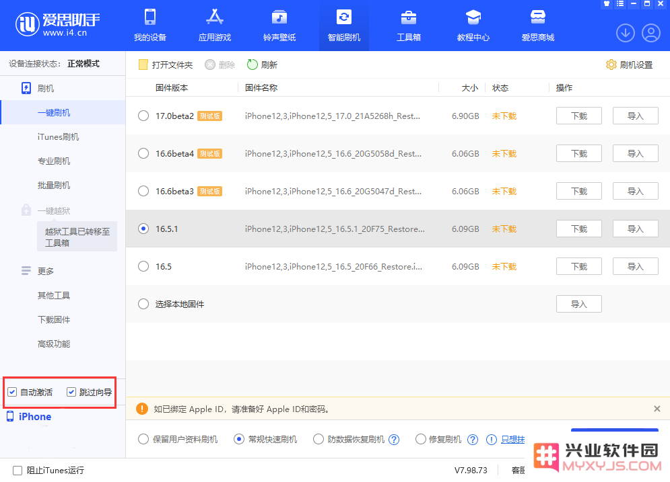This screenshot has width=670, height=482.
Task: Click 下载 for firmware 16.6beta4
Action: [x=579, y=153]
